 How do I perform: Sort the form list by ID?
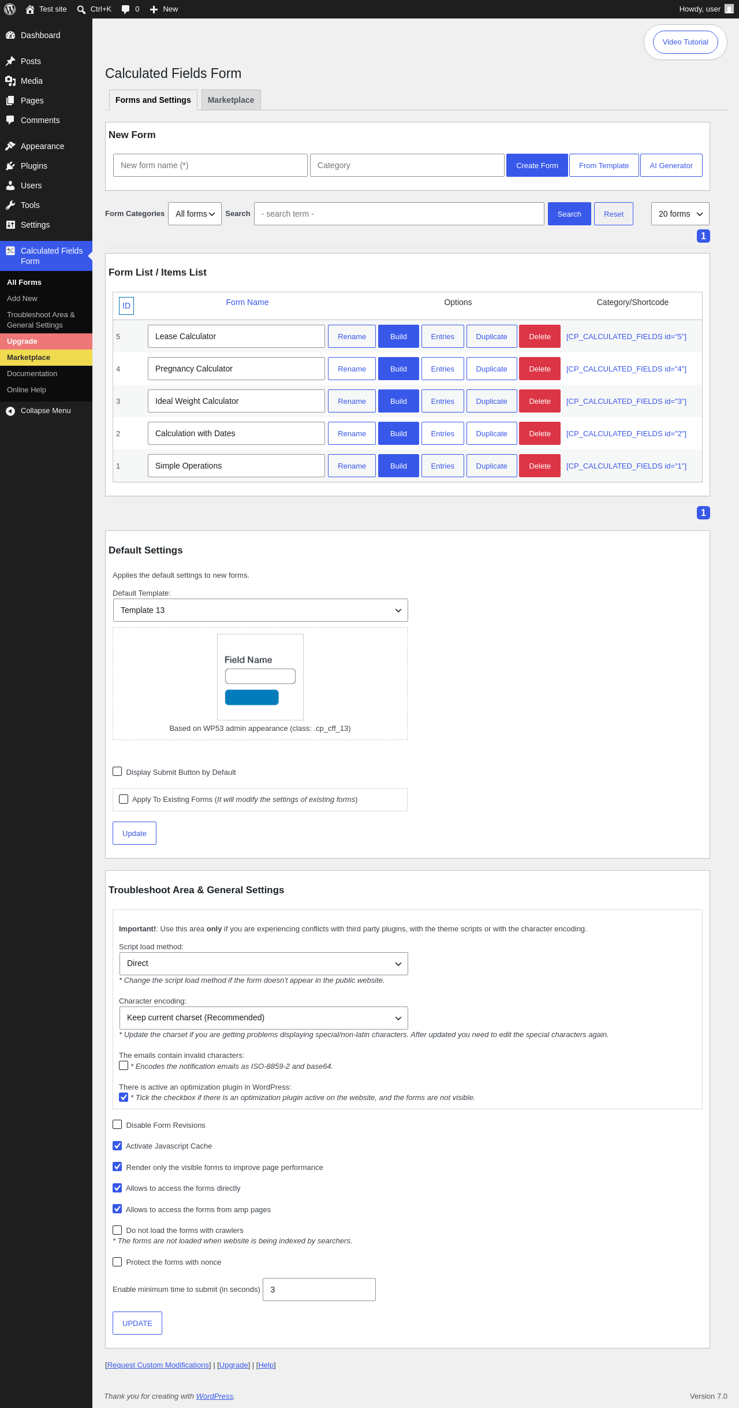[126, 306]
